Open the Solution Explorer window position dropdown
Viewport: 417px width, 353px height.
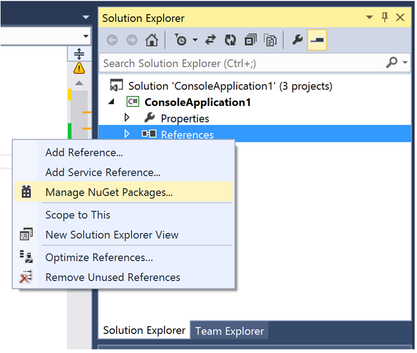[x=370, y=19]
